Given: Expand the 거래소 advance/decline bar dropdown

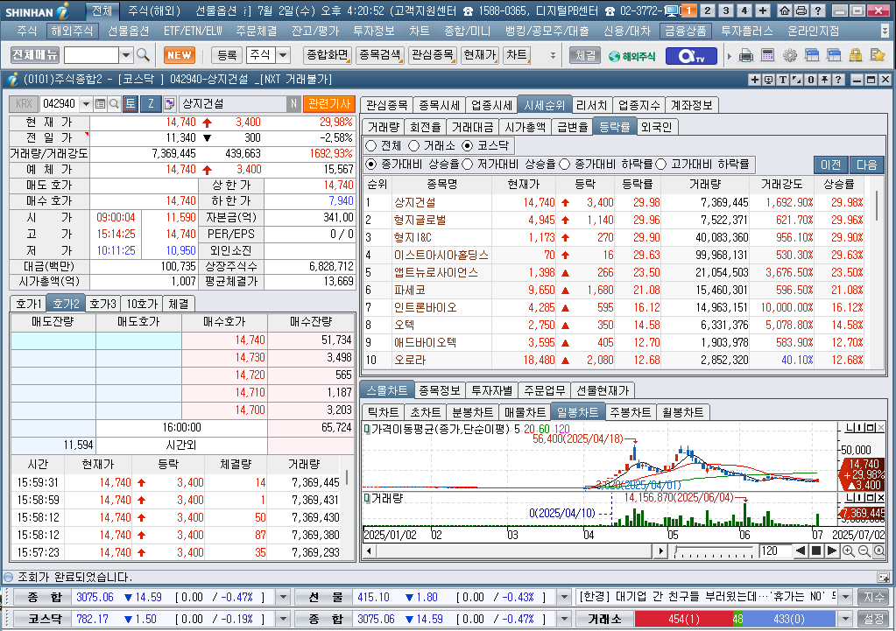Looking at the screenshot, I should [x=845, y=619].
